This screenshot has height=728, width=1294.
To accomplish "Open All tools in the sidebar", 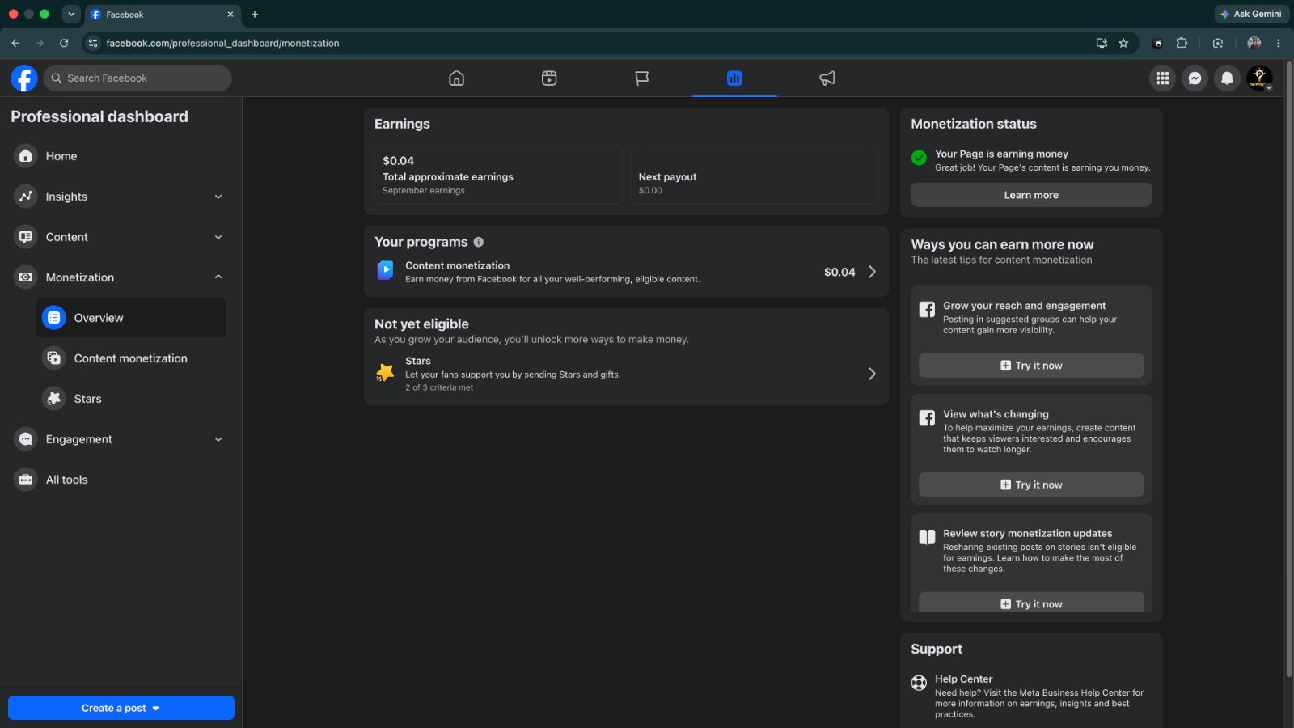I will point(120,480).
